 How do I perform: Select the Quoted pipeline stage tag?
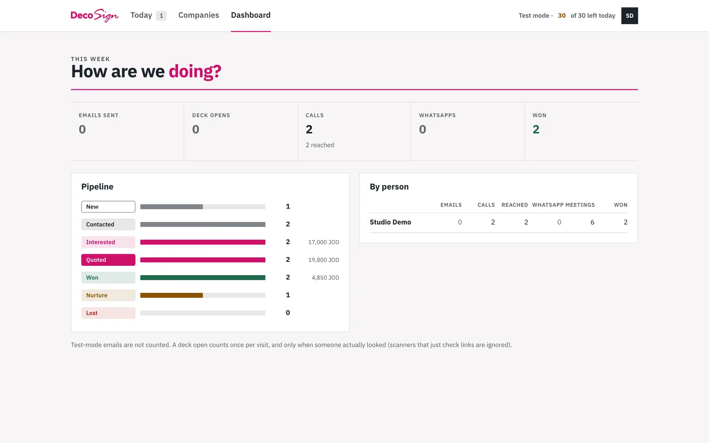coord(108,260)
